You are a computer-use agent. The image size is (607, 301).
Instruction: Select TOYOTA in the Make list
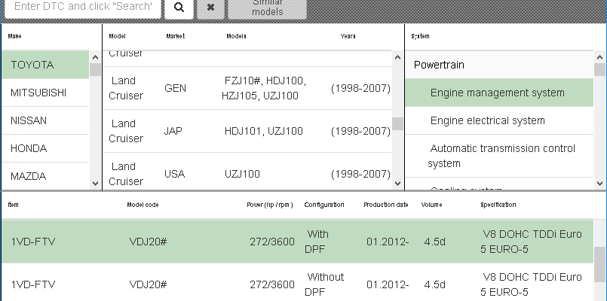click(46, 65)
